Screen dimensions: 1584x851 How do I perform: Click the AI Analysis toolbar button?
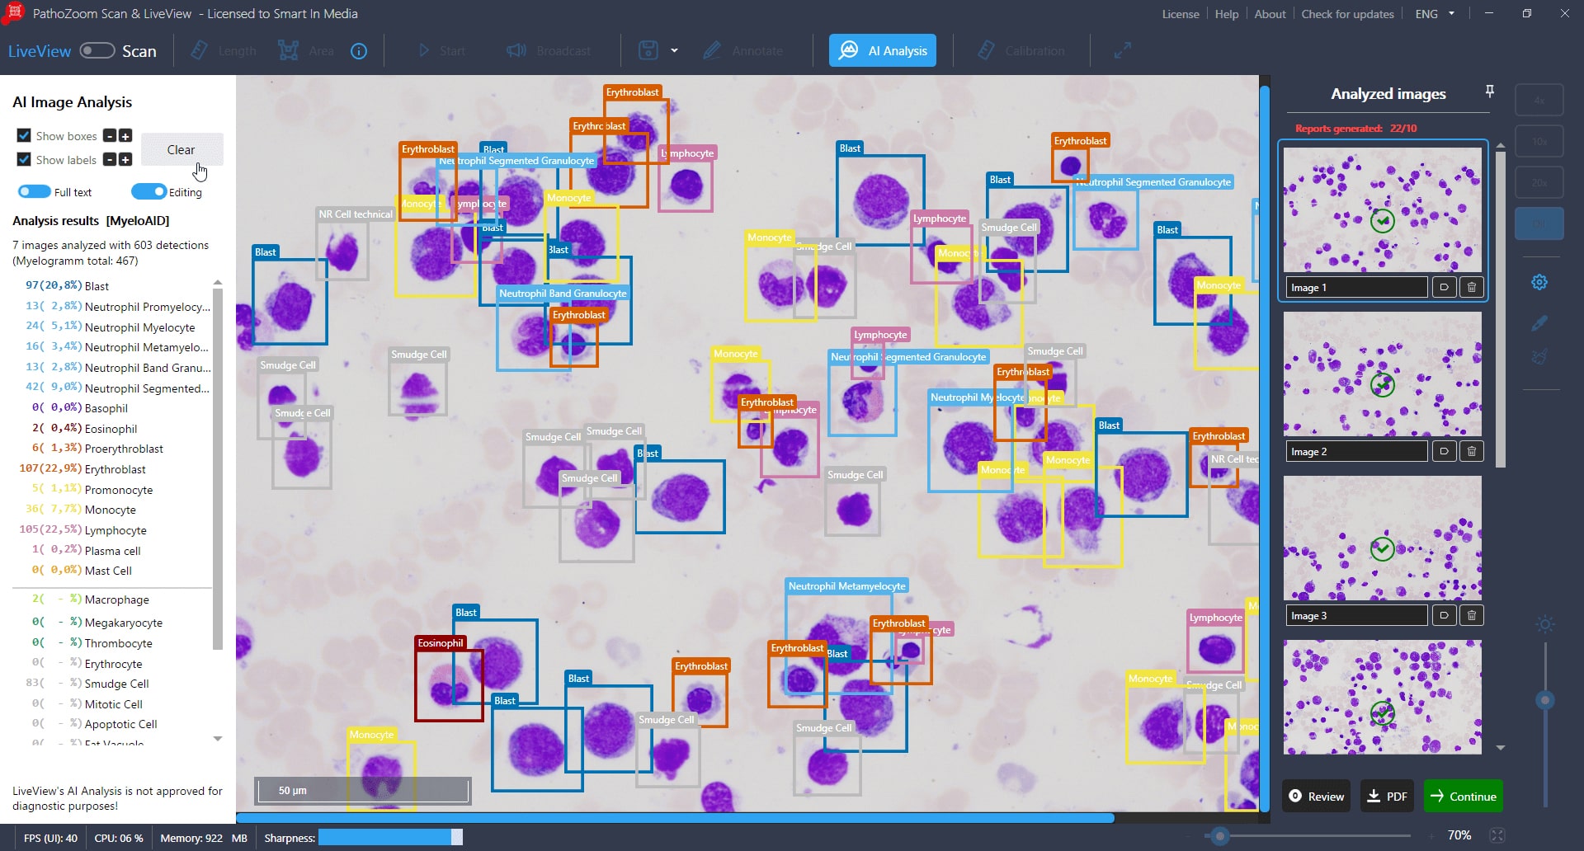(882, 50)
